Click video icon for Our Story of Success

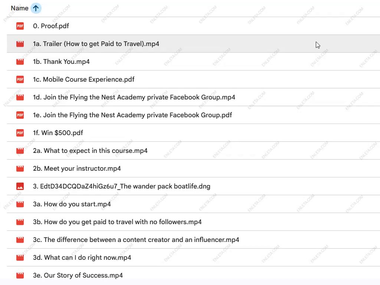[20, 275]
